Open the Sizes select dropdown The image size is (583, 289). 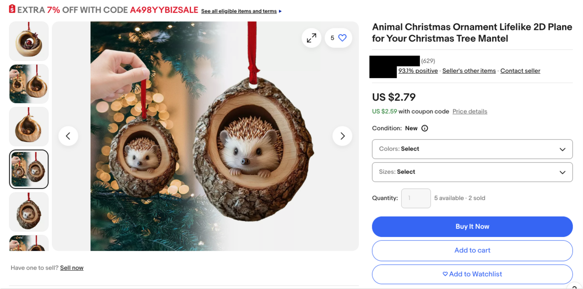click(x=472, y=172)
